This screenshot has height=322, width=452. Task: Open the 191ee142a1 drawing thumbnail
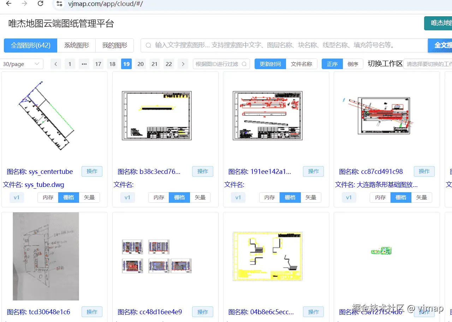tap(268, 116)
